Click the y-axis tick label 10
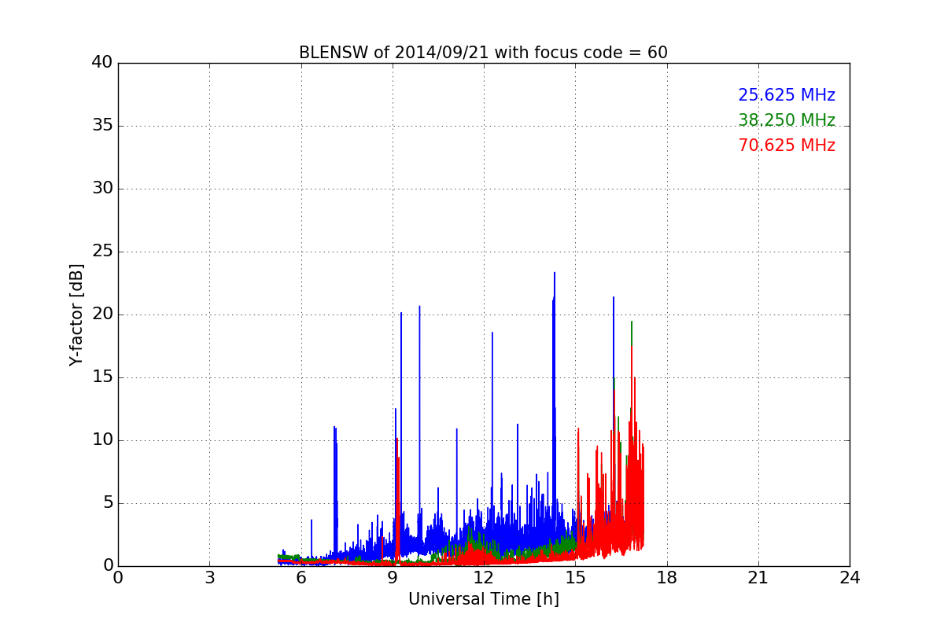The width and height of the screenshot is (944, 629). [x=101, y=440]
